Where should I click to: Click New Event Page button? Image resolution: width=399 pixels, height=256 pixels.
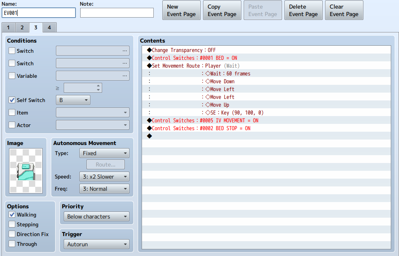click(182, 11)
